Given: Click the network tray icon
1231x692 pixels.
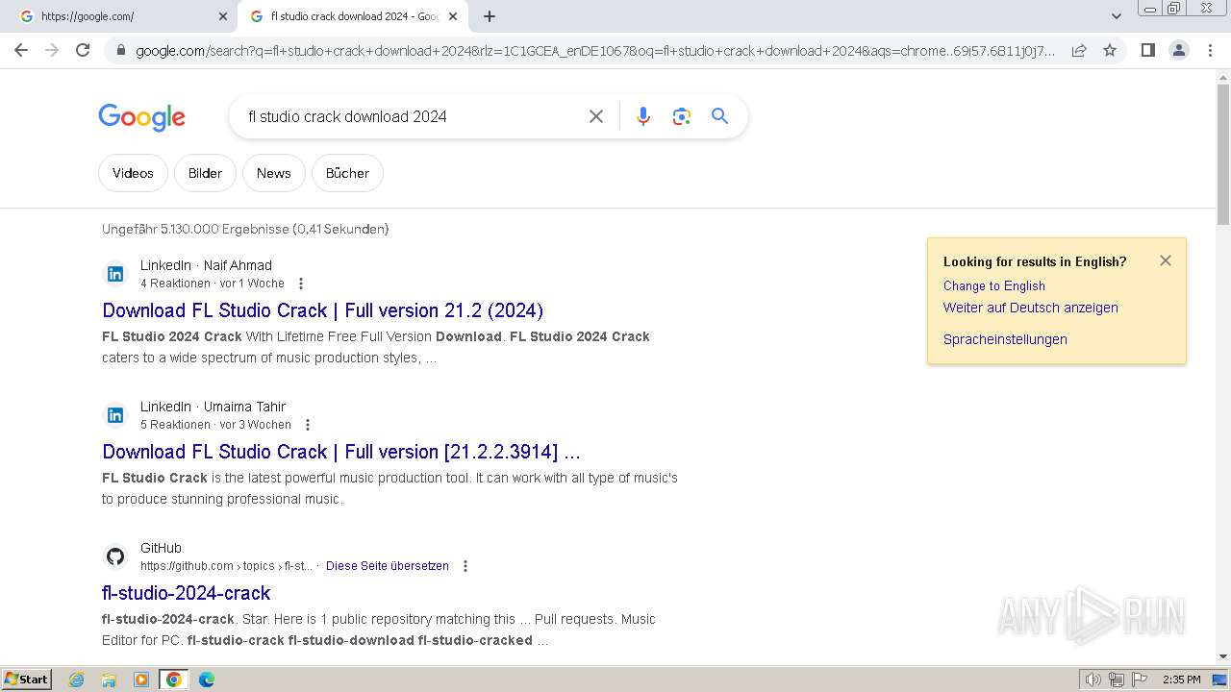Looking at the screenshot, I should 1117,680.
